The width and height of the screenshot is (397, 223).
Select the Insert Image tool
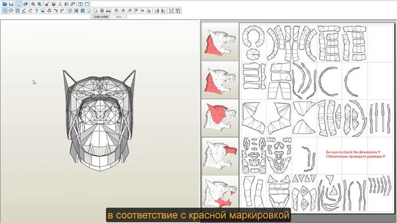coord(43,11)
